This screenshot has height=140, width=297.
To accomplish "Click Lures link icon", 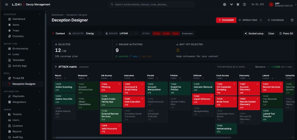I will 10,54.
